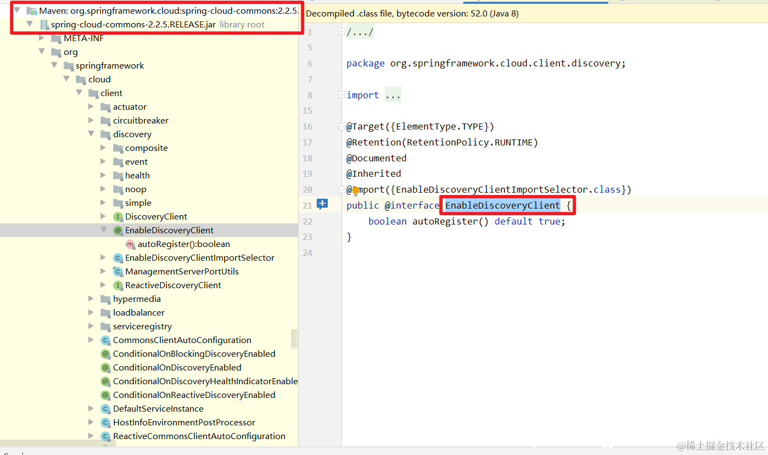768x455 pixels.
Task: Expand the folded header comment on line 1
Action: pyautogui.click(x=341, y=32)
